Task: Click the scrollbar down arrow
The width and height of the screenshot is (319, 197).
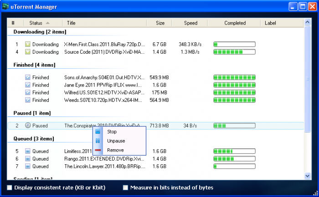Action: tap(308, 176)
